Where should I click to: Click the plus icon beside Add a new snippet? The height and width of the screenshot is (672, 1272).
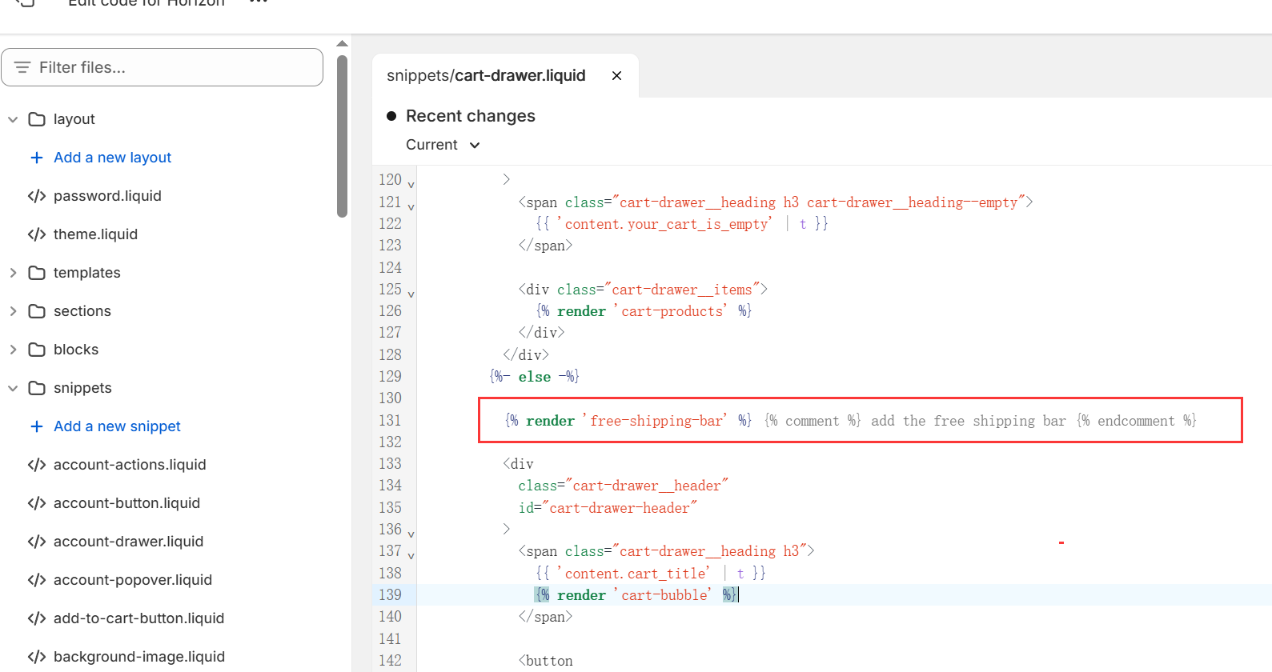(x=36, y=426)
